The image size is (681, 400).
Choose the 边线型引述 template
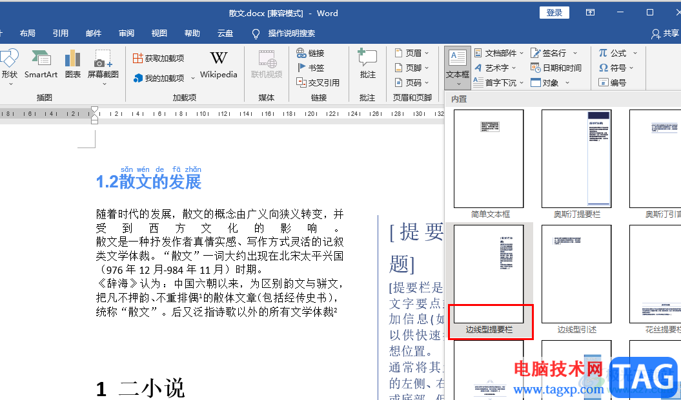577,281
